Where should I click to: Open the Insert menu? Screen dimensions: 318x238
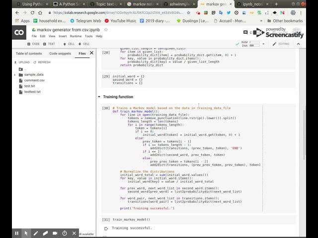(x=63, y=36)
